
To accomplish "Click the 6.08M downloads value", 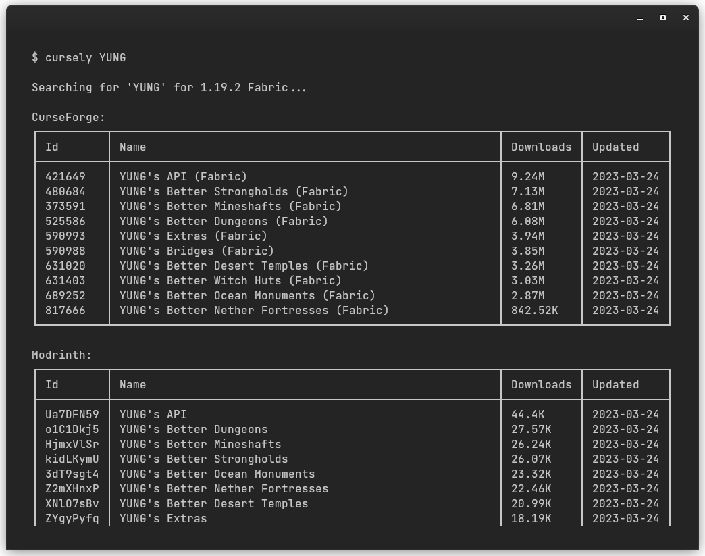I will (528, 222).
